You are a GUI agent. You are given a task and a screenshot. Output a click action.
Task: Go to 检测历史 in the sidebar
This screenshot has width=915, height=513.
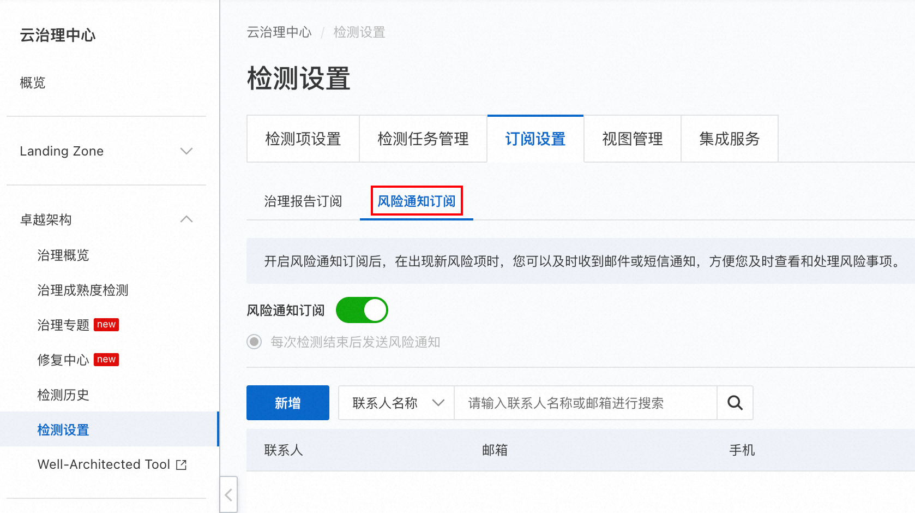tap(63, 395)
